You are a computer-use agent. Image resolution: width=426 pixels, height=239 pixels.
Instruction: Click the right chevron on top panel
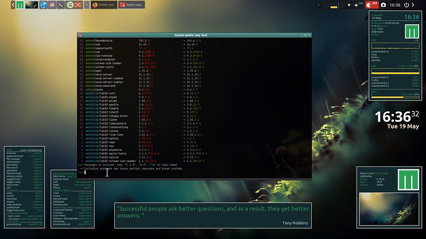(x=413, y=5)
